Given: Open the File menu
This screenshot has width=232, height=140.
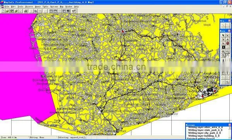Looking at the screenshot, I should pyautogui.click(x=7, y=7).
